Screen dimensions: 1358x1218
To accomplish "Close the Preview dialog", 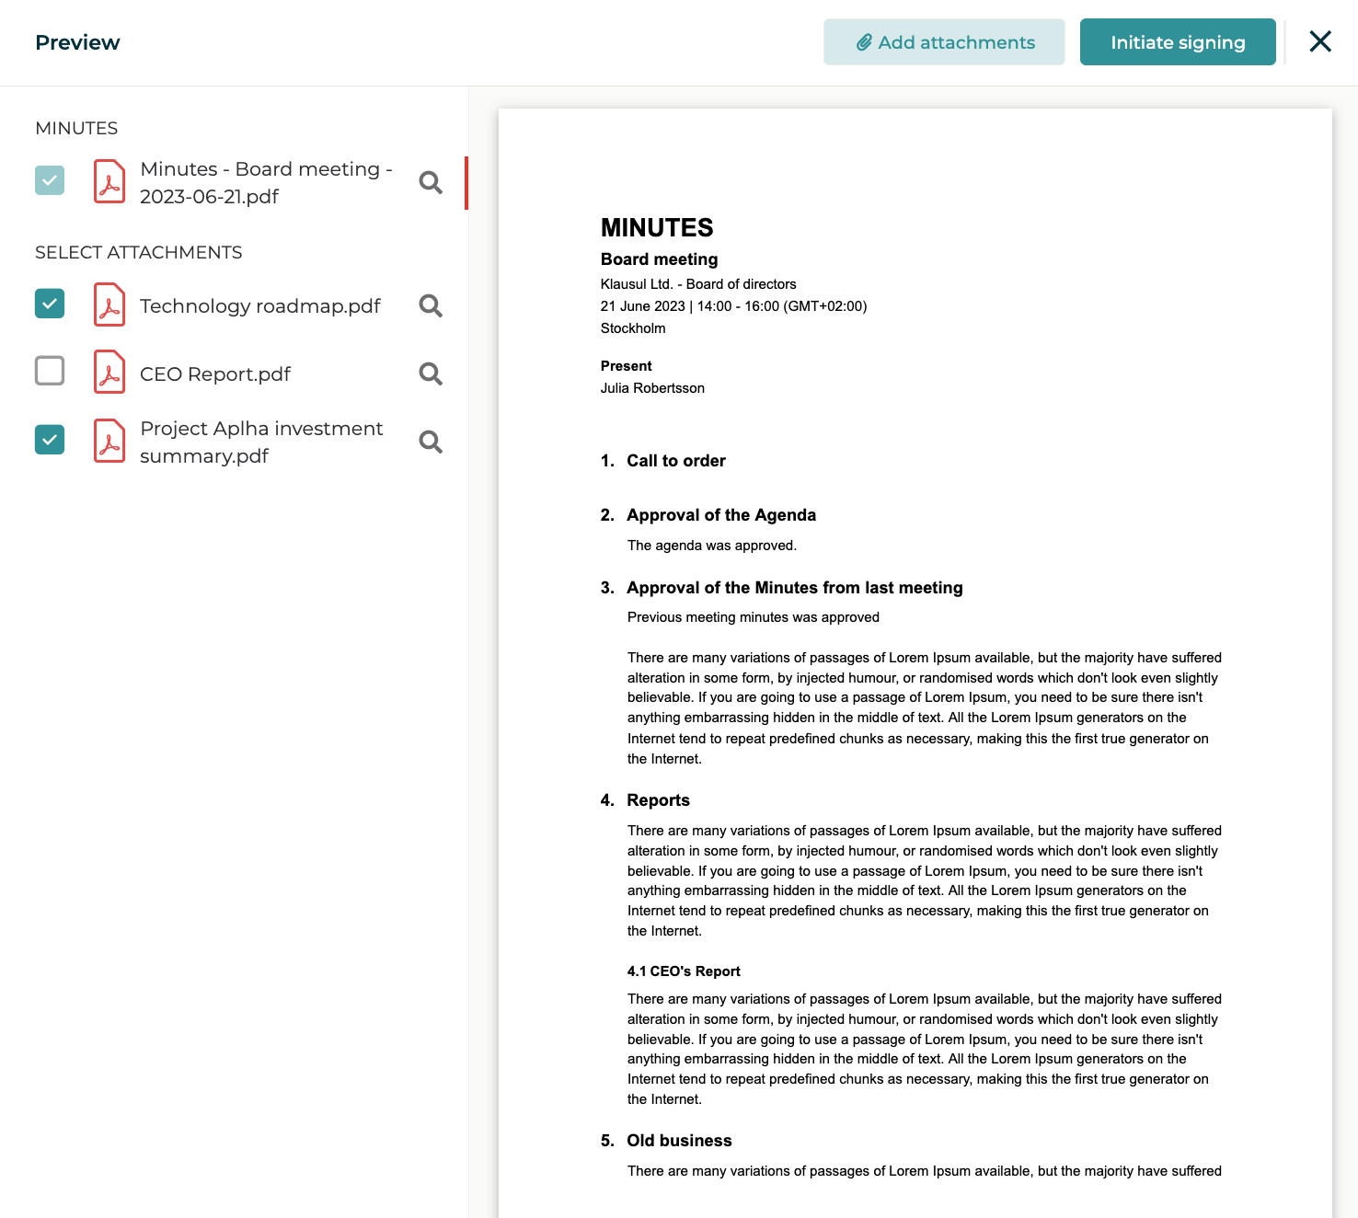I will click(x=1320, y=41).
